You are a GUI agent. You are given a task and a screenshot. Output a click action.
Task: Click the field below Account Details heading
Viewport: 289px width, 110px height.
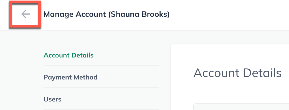(x=241, y=107)
